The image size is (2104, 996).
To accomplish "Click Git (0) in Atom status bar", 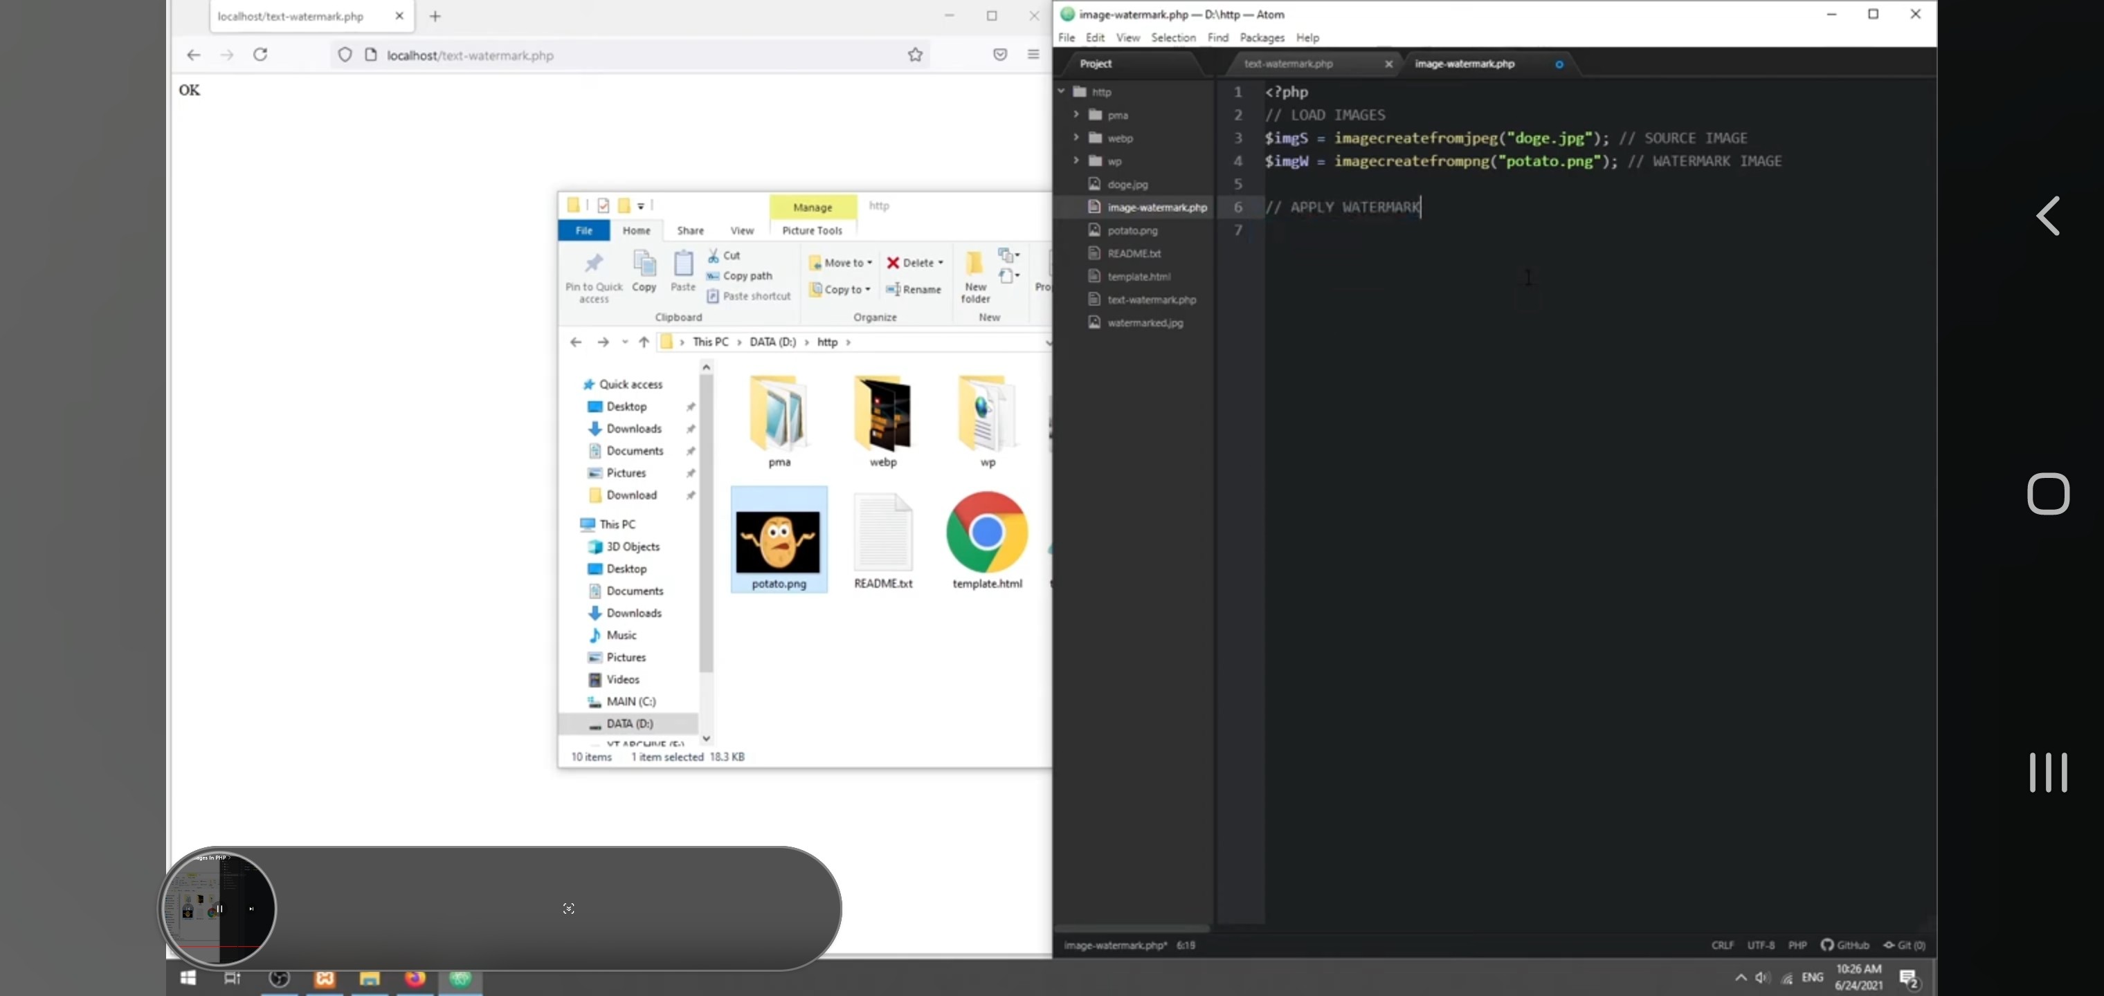I will tap(1904, 946).
